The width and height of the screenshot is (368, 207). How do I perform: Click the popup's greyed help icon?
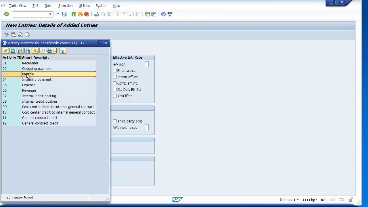[43, 51]
